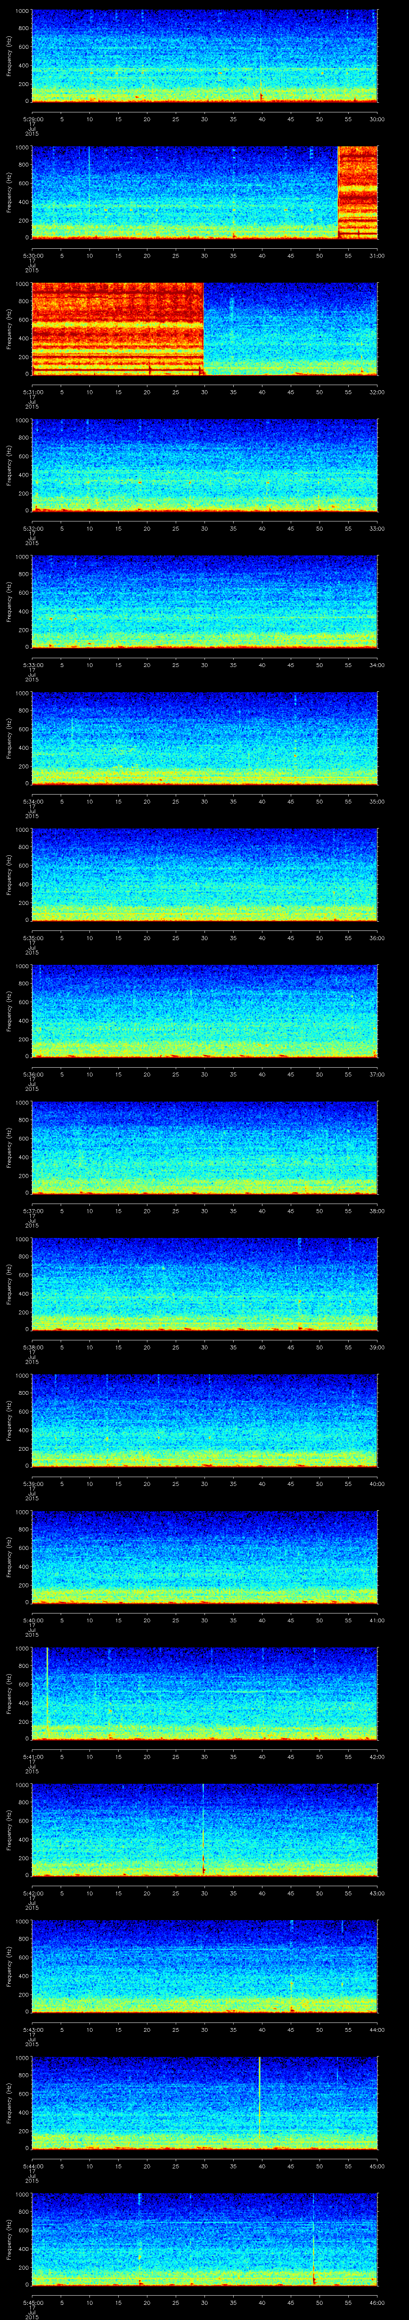
Task: Click the 5:36:00 start time label
Action: (32, 1074)
